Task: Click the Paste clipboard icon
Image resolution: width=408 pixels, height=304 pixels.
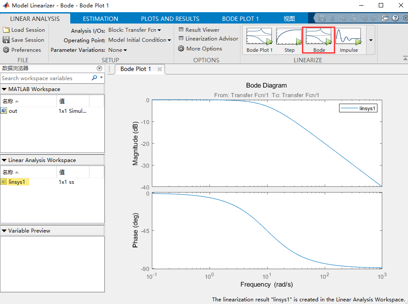Action: [x=353, y=18]
